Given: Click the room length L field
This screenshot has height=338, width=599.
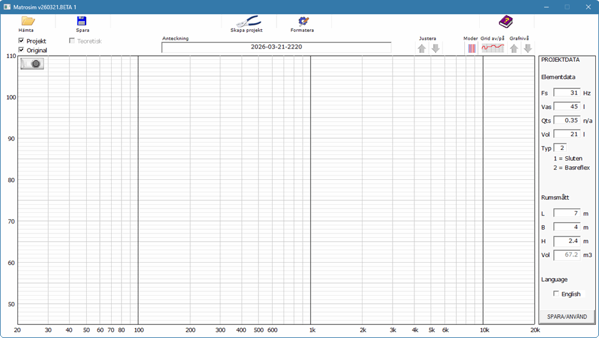Looking at the screenshot, I should pos(567,214).
